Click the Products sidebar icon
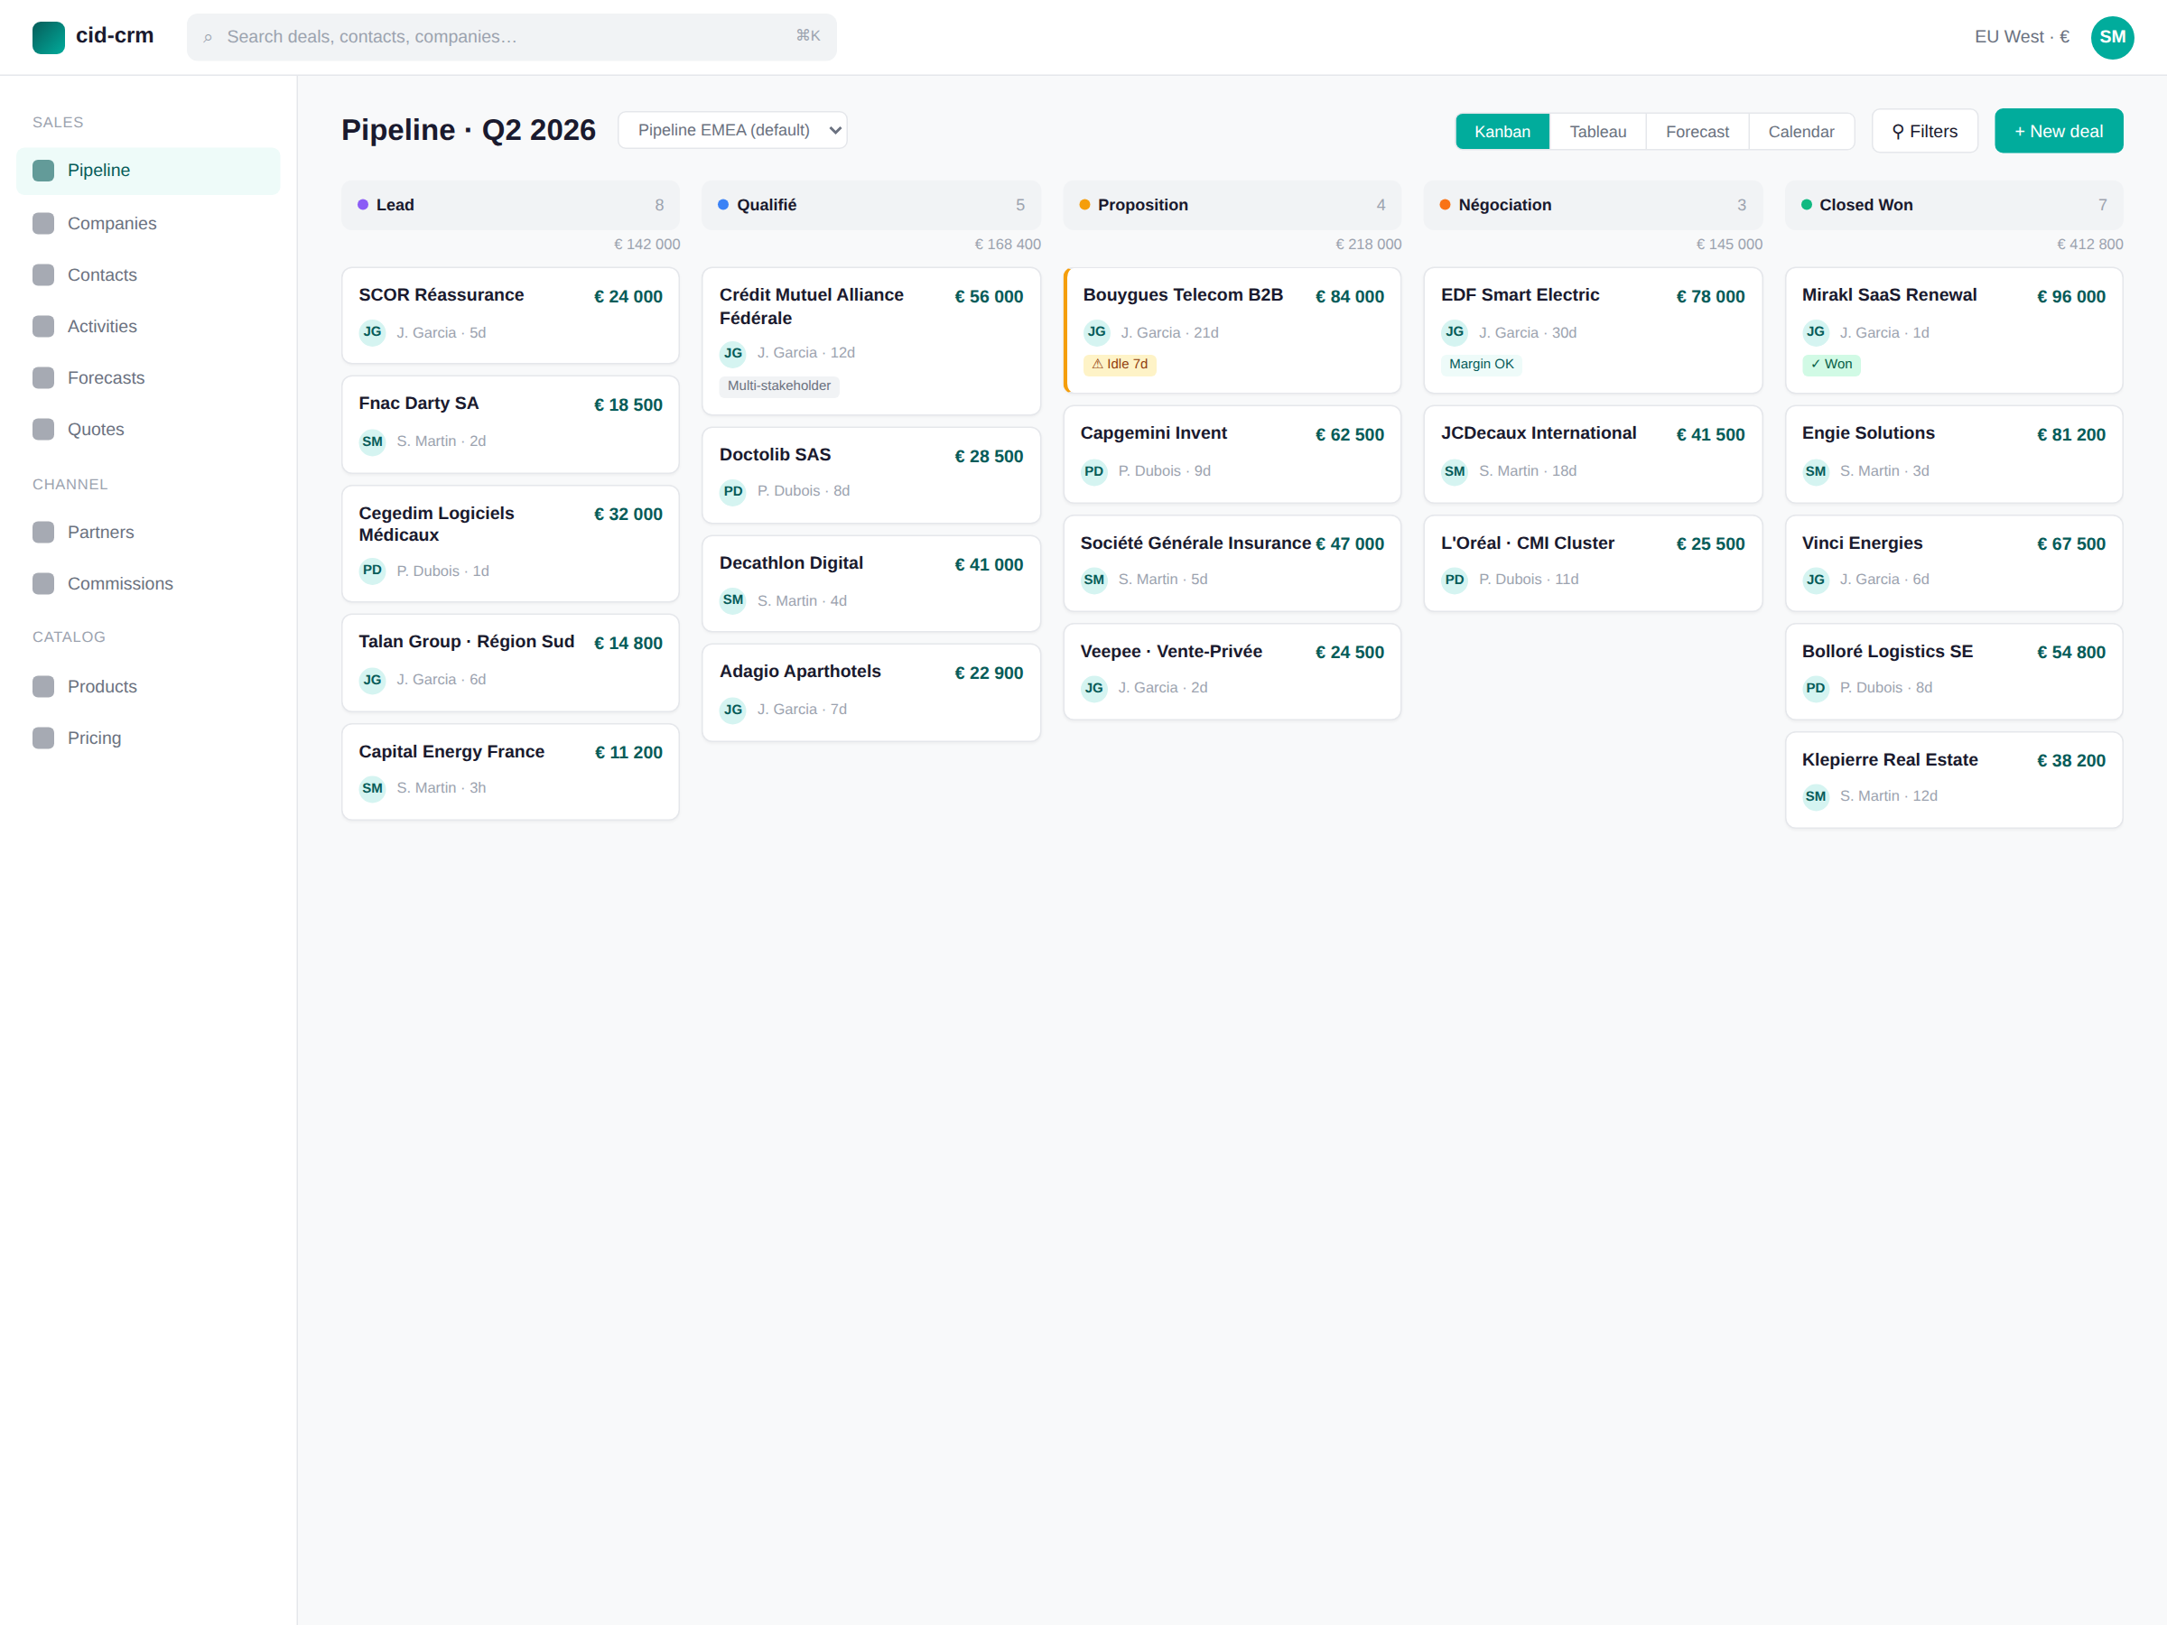 click(x=43, y=687)
